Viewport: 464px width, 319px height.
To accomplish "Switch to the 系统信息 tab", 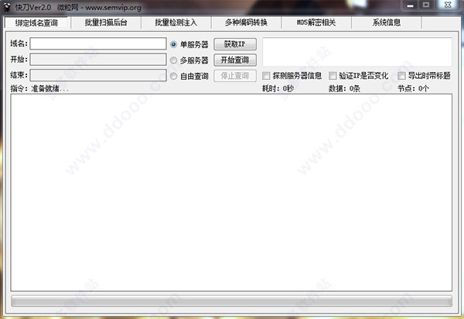I will pyautogui.click(x=387, y=22).
